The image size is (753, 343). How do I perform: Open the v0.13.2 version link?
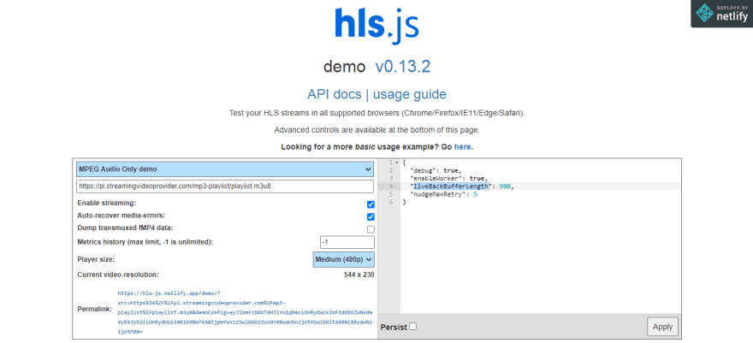coord(402,67)
